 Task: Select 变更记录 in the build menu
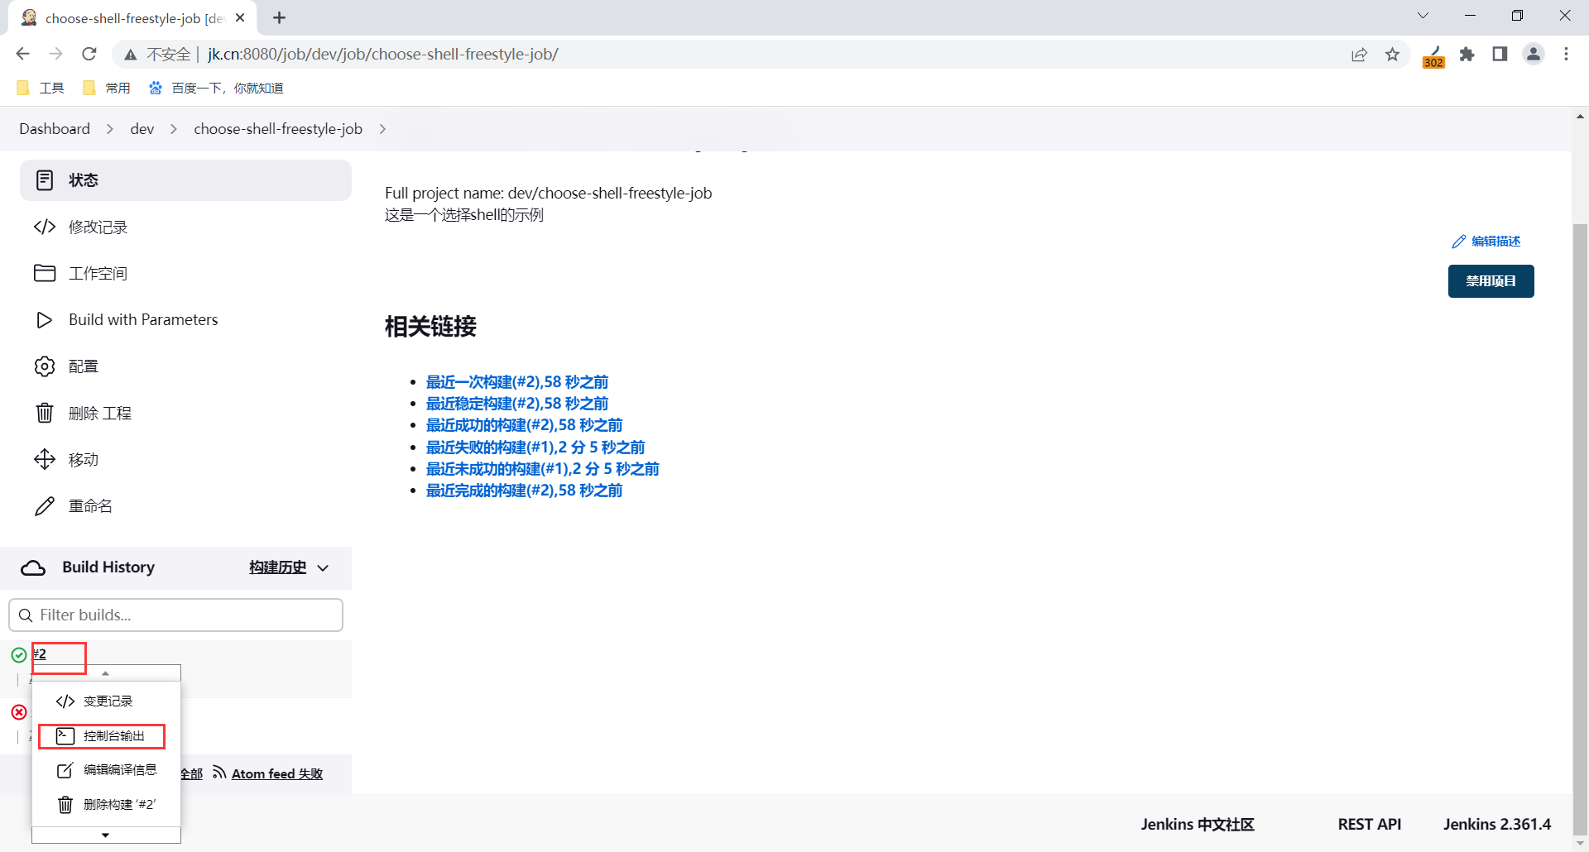point(106,701)
